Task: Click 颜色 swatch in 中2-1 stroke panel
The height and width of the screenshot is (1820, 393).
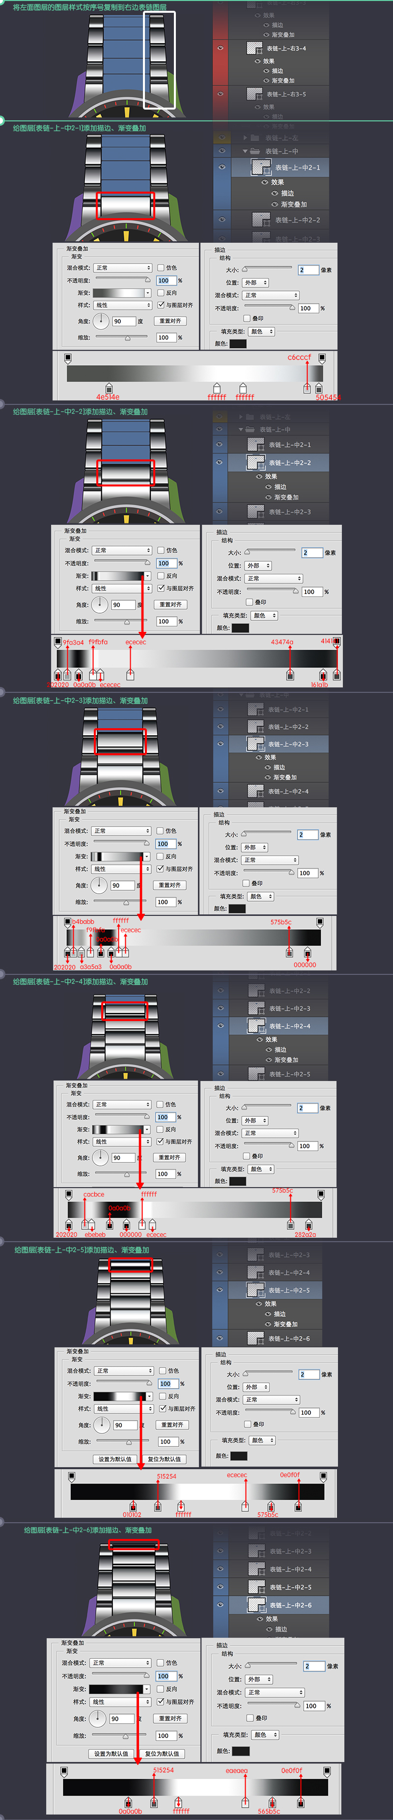Action: pos(238,344)
